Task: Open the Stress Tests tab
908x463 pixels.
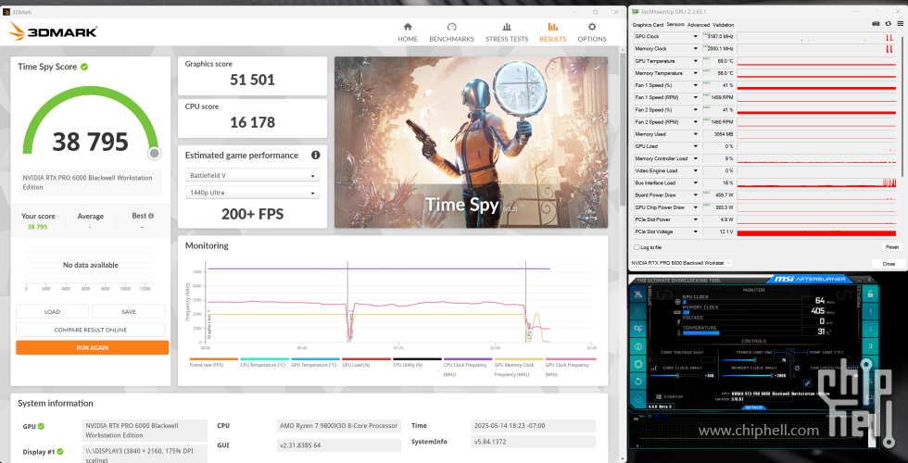Action: [x=507, y=32]
